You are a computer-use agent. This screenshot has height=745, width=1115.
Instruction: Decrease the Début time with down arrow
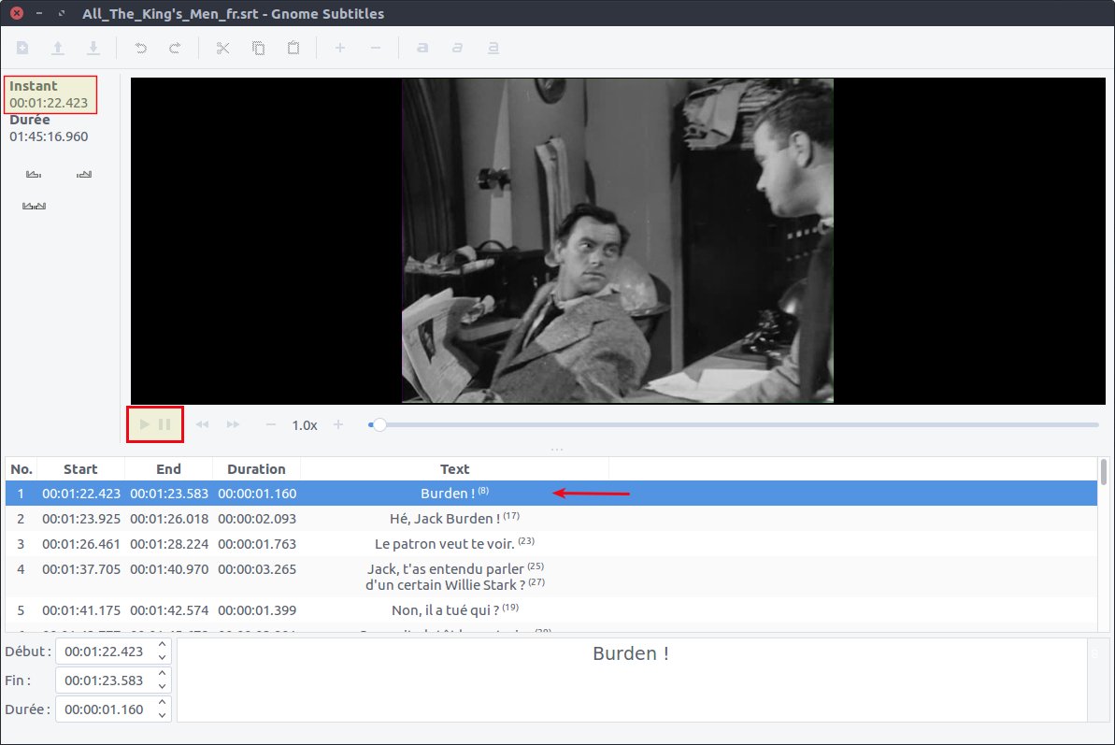(x=162, y=657)
